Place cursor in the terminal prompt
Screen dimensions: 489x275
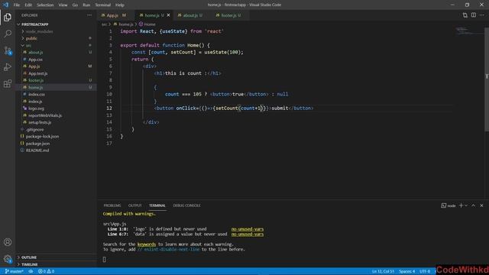pyautogui.click(x=104, y=259)
